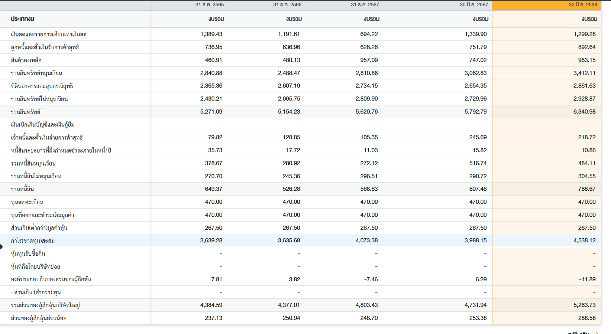Screen dimensions: 611x334
Task: Click the กำไร(ขาดทุน)สะสม row label
Action: [33, 240]
